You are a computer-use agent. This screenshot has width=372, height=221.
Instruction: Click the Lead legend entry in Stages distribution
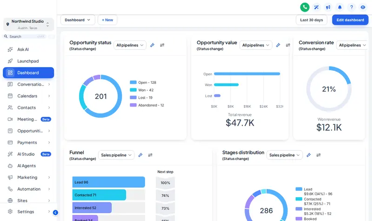tap(314, 192)
